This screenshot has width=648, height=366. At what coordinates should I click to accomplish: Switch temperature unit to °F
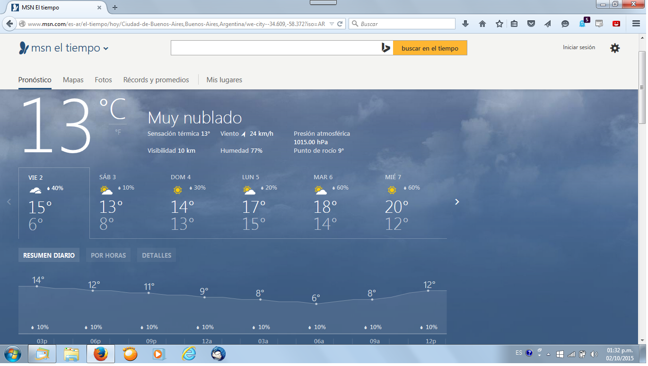tap(118, 132)
